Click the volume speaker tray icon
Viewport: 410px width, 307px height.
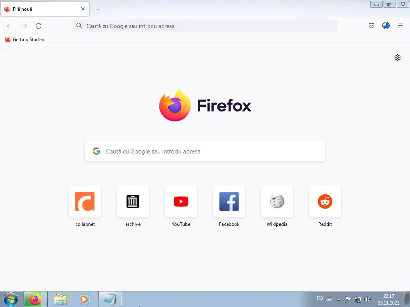coord(368,299)
